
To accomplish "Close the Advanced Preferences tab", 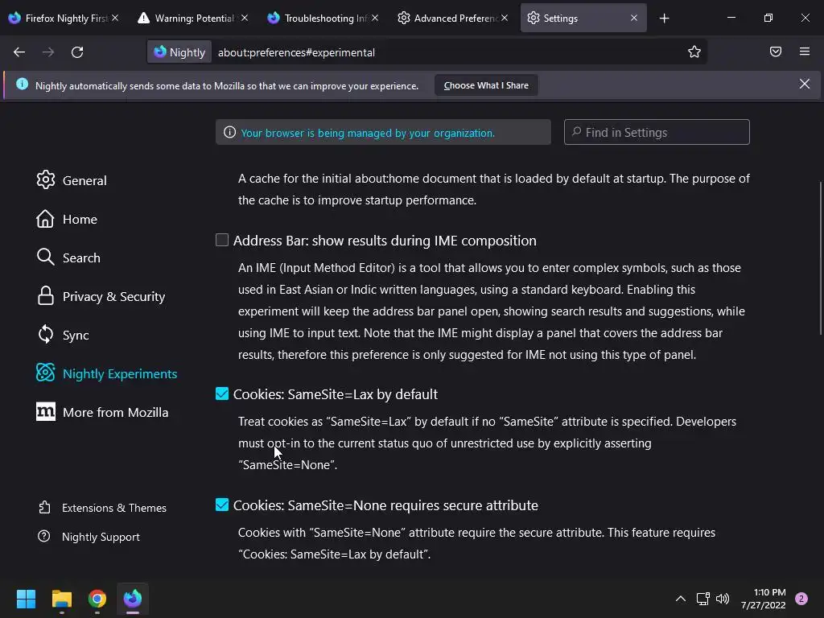I will [x=505, y=18].
